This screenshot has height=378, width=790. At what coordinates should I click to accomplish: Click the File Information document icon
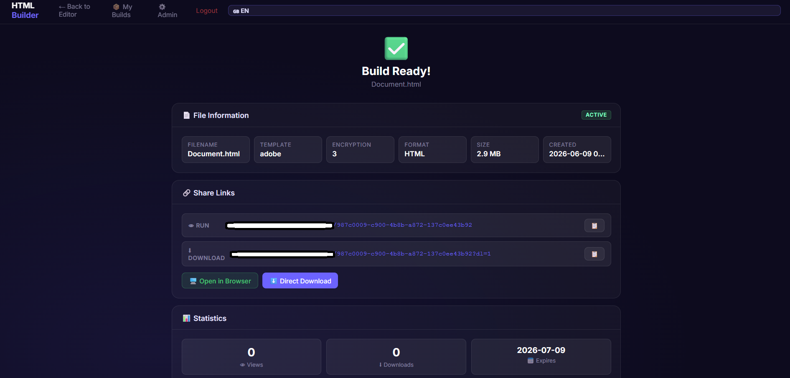pos(186,115)
